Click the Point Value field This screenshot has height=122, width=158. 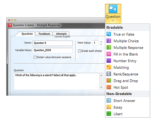pos(95,43)
